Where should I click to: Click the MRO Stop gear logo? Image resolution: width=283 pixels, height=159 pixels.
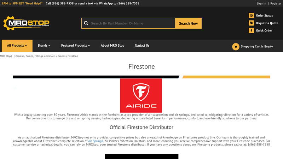click(27, 23)
